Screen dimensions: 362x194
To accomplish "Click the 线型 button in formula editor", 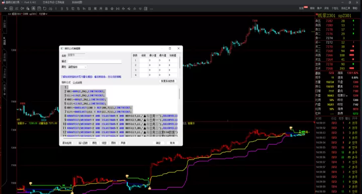I will click(x=104, y=143).
